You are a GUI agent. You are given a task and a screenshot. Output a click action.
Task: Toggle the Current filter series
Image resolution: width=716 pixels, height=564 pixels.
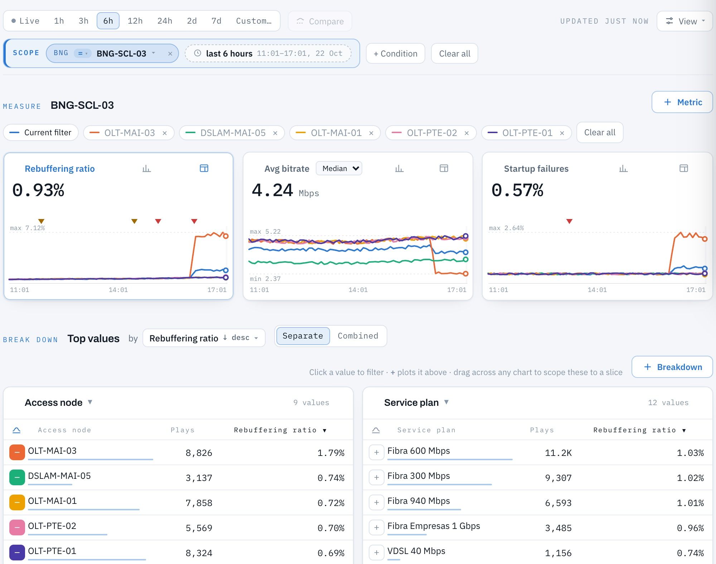(x=41, y=133)
